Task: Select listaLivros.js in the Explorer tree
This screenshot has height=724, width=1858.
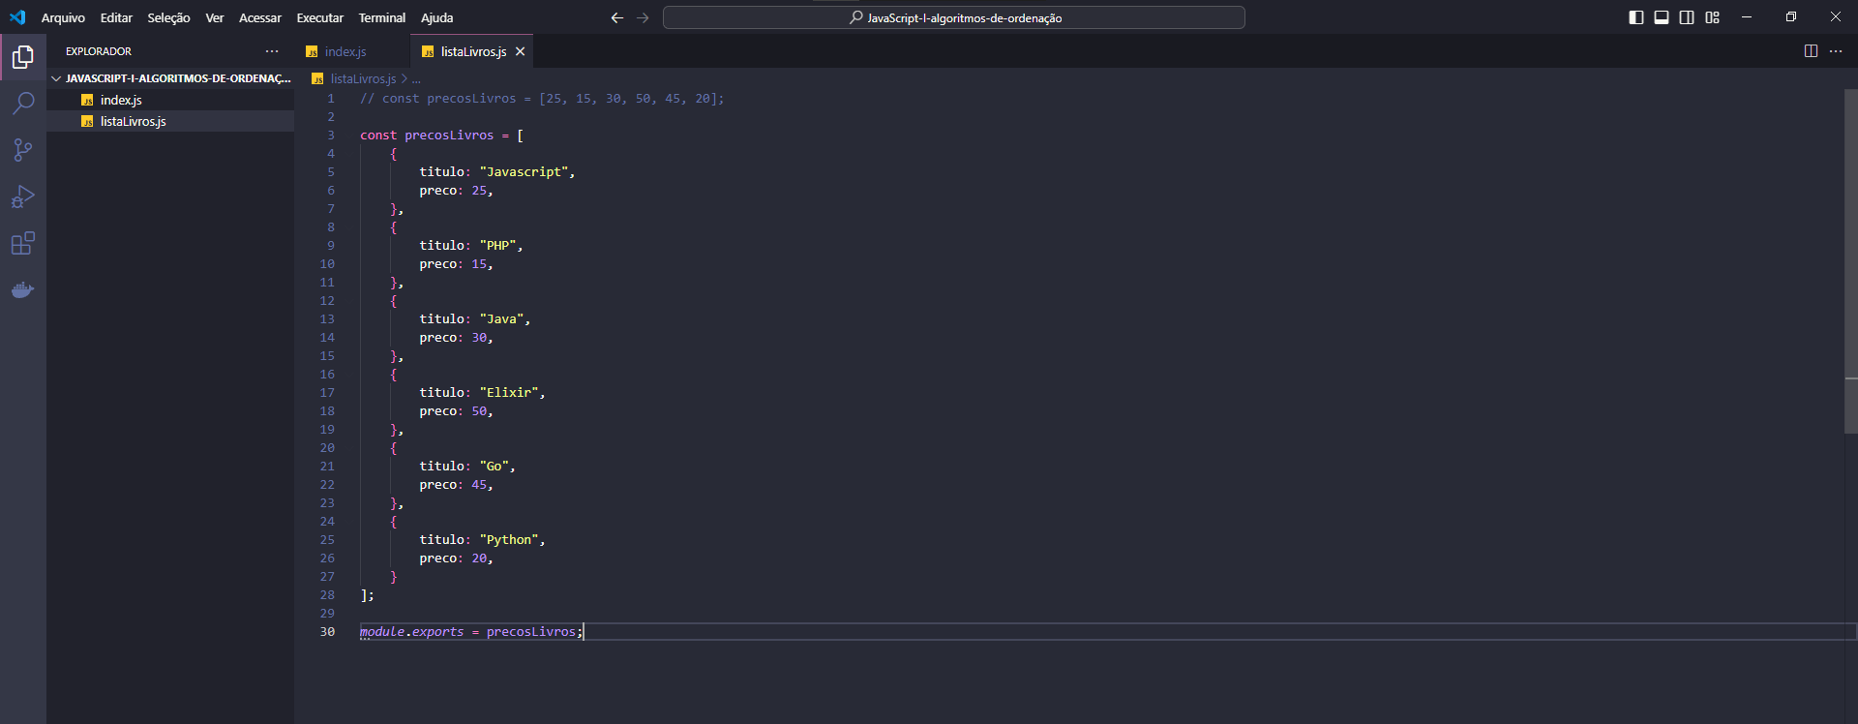Action: (170, 121)
